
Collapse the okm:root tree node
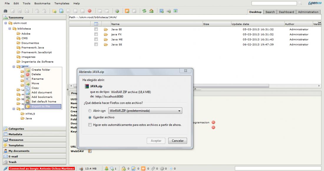pos(6,23)
